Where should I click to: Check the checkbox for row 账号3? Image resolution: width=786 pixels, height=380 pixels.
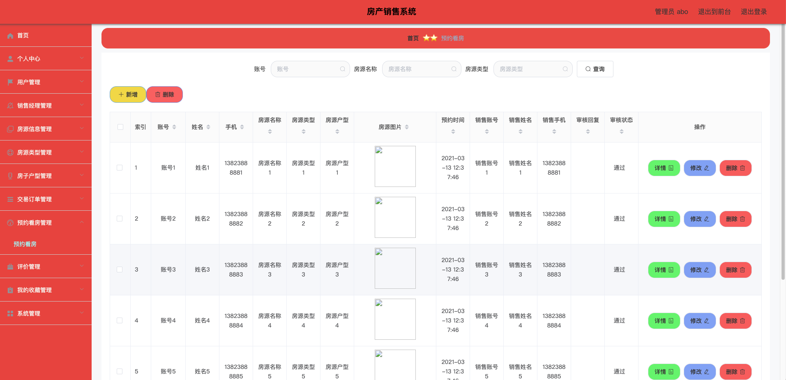click(x=120, y=269)
